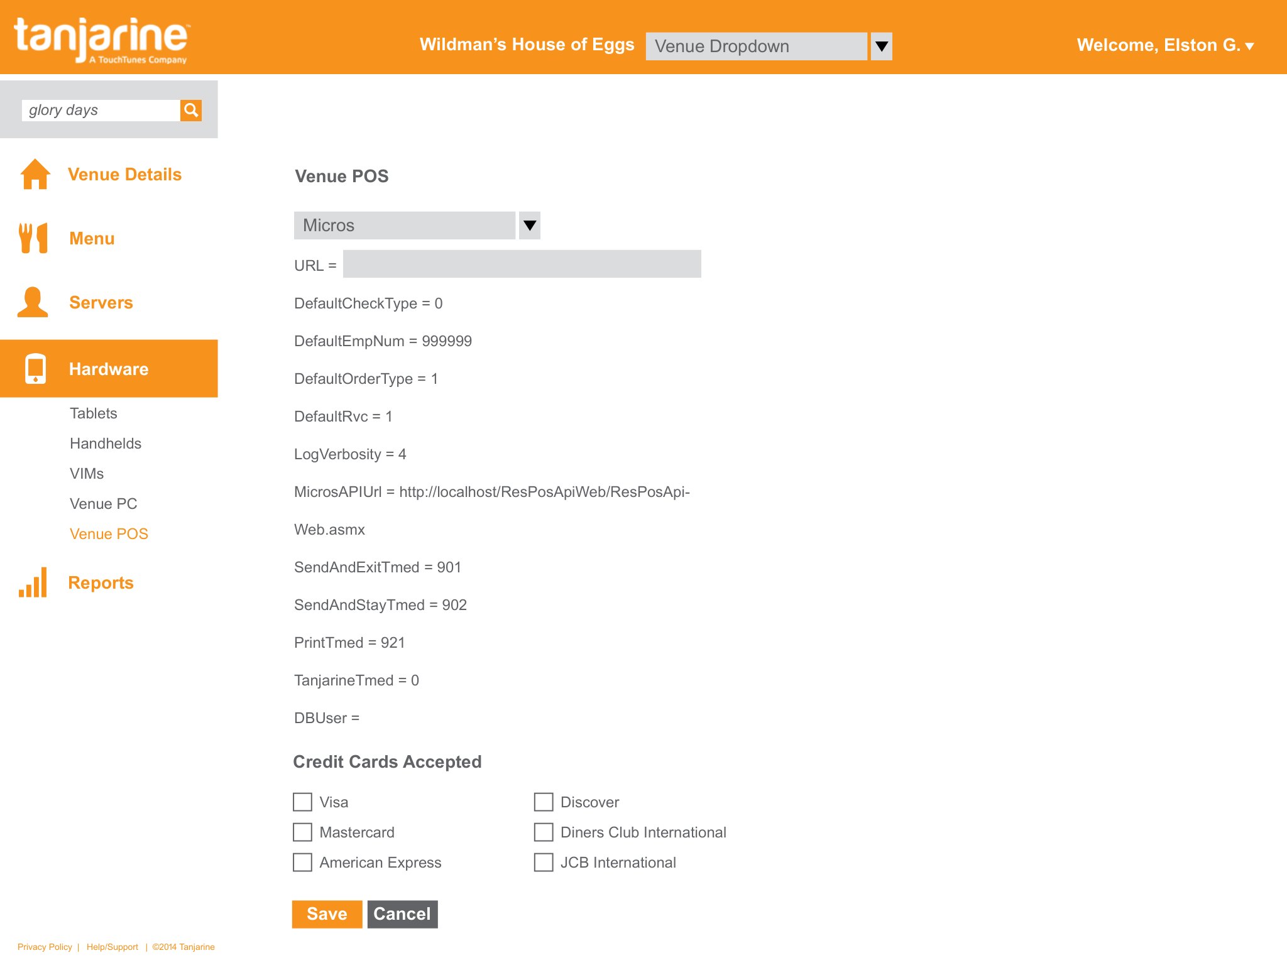1287x965 pixels.
Task: Click the Cancel button
Action: [x=402, y=914]
